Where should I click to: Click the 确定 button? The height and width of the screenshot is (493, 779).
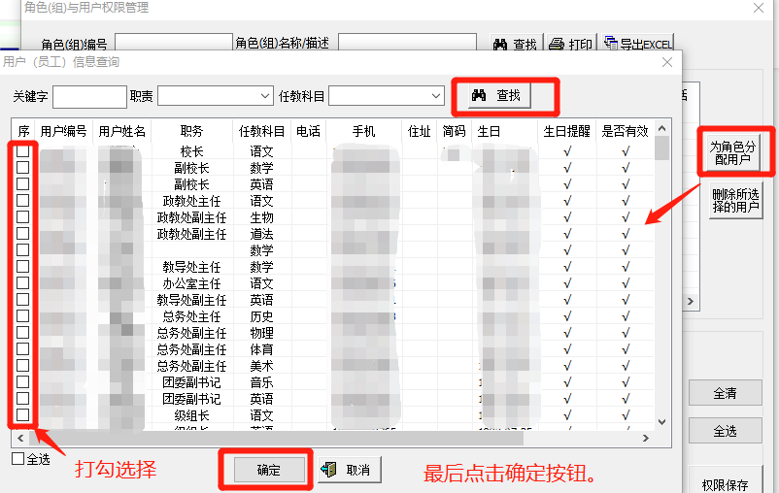(x=269, y=470)
